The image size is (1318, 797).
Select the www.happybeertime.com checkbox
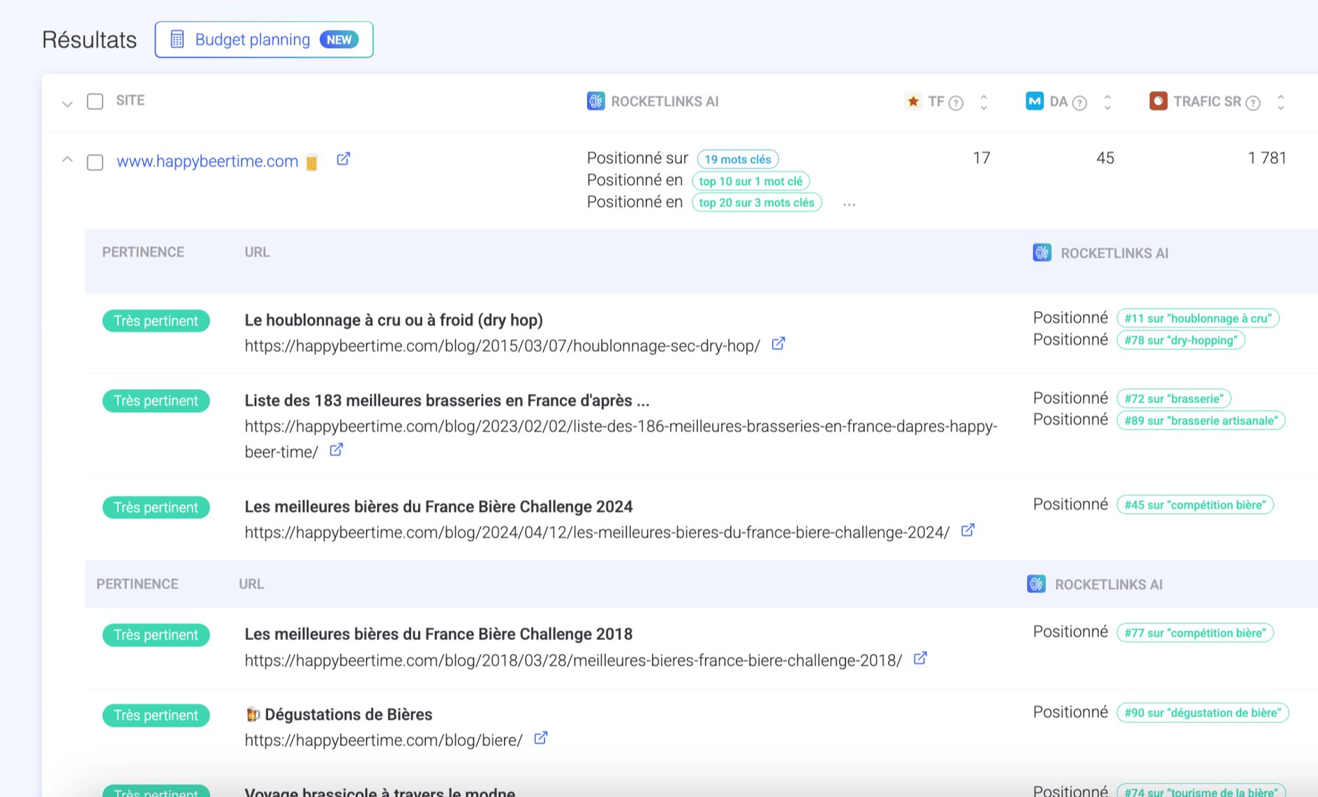pyautogui.click(x=95, y=162)
